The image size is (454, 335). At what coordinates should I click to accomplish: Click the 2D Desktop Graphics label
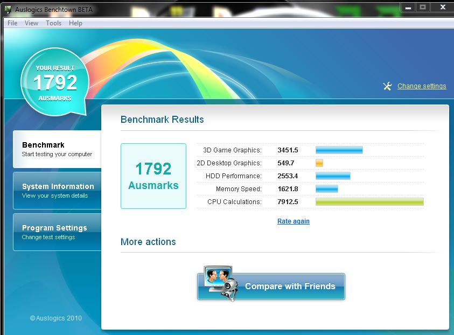coord(229,163)
